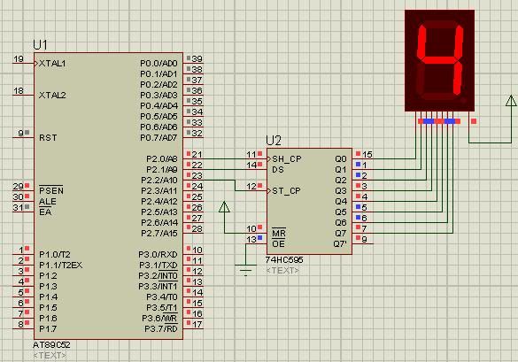This screenshot has height=362, width=518.
Task: Click the power terminal right of display
Action: [511, 101]
